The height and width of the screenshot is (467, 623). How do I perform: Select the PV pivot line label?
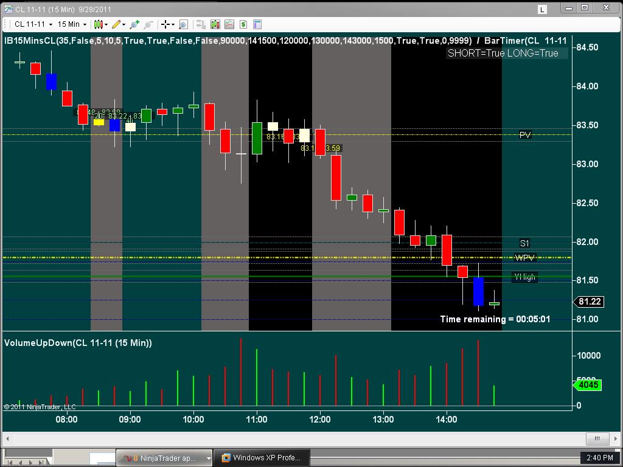pos(525,135)
